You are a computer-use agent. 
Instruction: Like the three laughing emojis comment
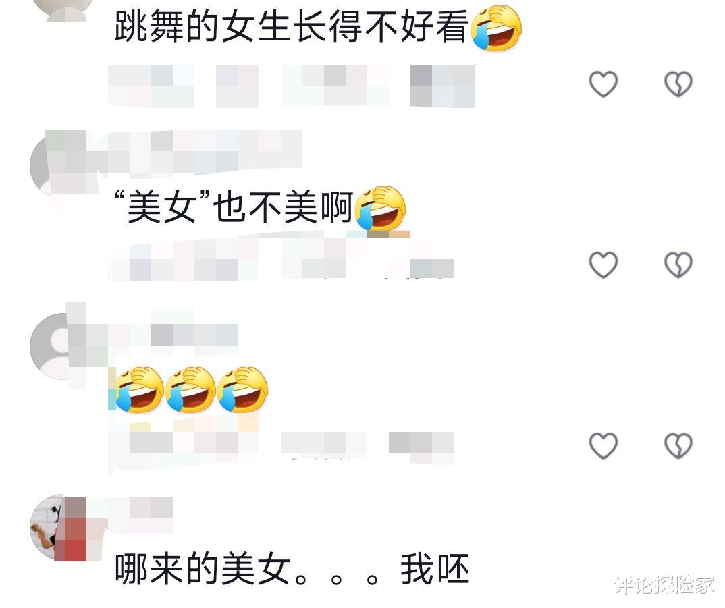[x=603, y=446]
